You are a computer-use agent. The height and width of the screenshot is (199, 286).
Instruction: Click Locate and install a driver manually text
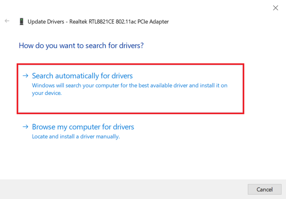(x=76, y=136)
